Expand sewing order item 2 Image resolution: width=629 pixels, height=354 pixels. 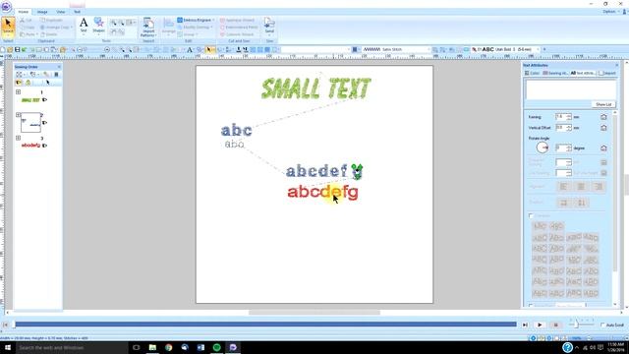pos(18,115)
